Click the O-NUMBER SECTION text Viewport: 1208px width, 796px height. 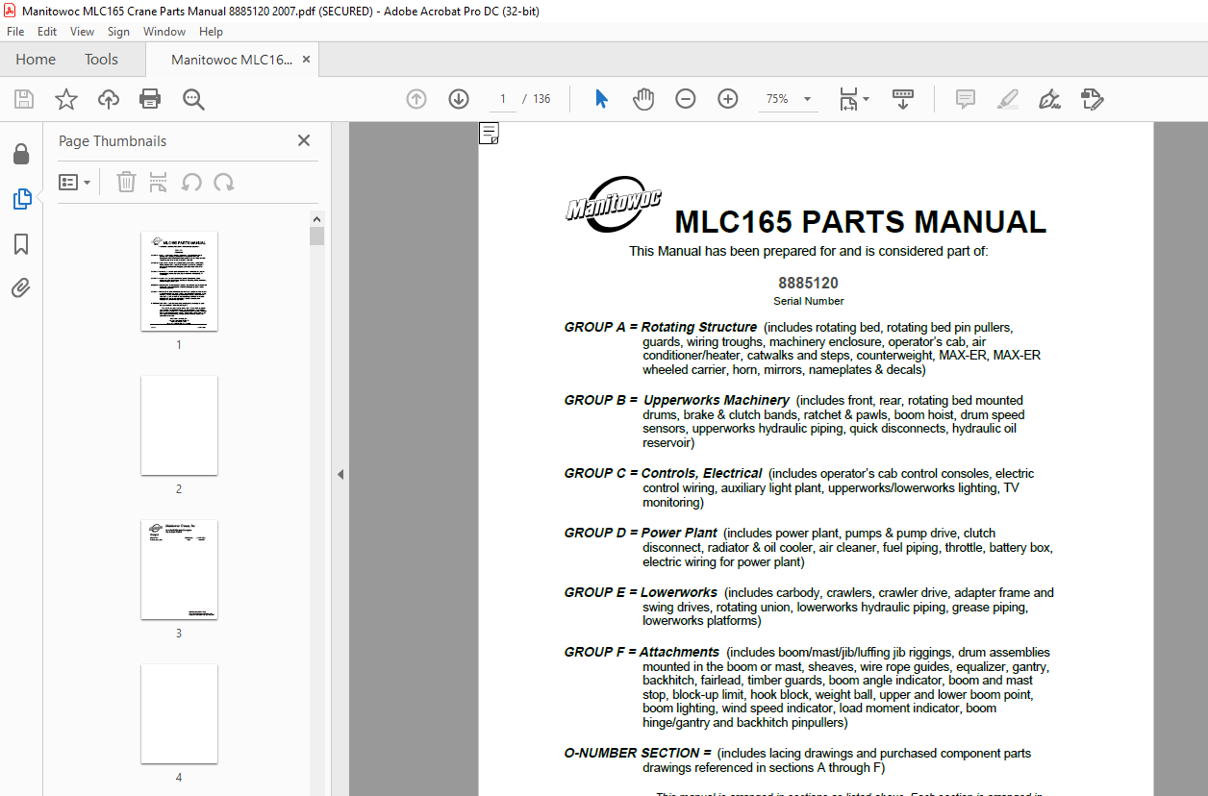[x=638, y=754]
